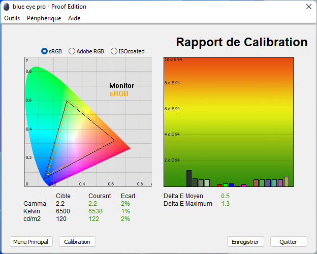317x254 pixels.
Task: Select the Adobe RGB color space option
Action: [x=72, y=51]
